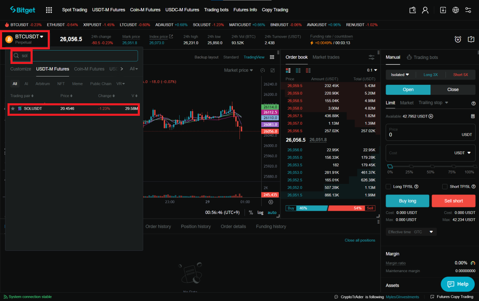Enable the Short TP/SL checkbox

(445, 186)
